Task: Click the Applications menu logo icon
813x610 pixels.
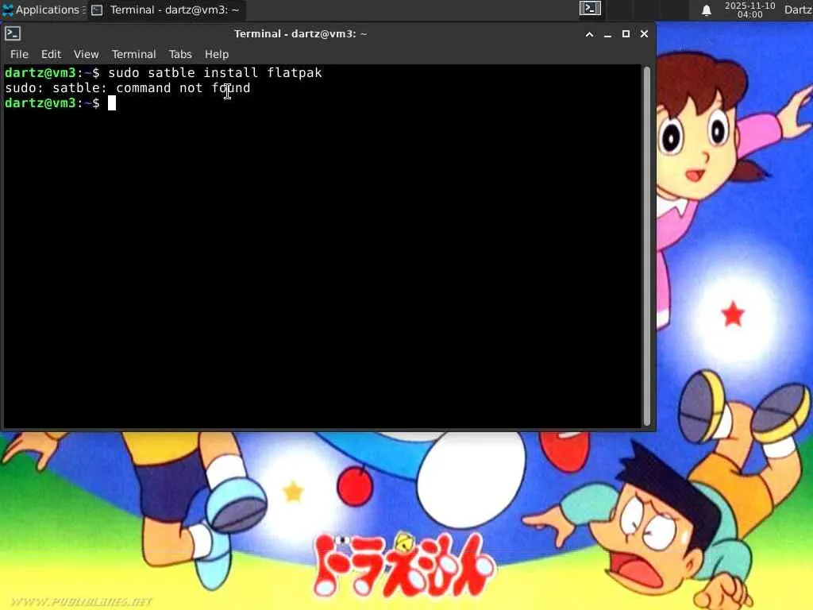Action: click(8, 10)
